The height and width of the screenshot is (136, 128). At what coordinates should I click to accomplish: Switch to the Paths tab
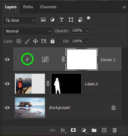(28, 7)
